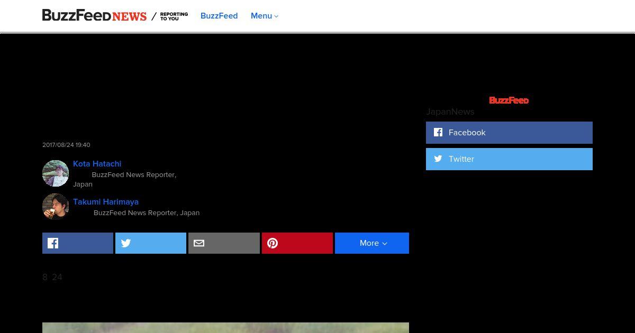Viewport: 635px width, 333px height.
Task: Click the JapanNews sidebar text
Action: [x=450, y=112]
